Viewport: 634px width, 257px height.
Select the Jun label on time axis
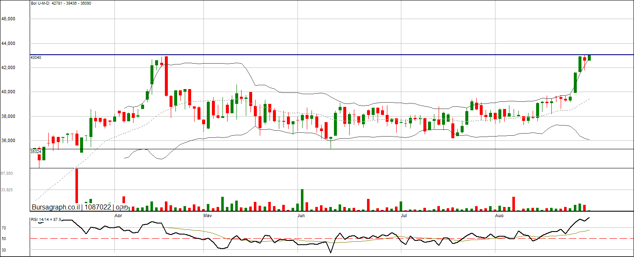pyautogui.click(x=301, y=216)
